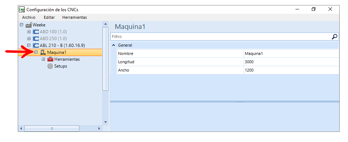
Task: Click the tree vertical scrollbar thumb
Action: pyautogui.click(x=105, y=59)
